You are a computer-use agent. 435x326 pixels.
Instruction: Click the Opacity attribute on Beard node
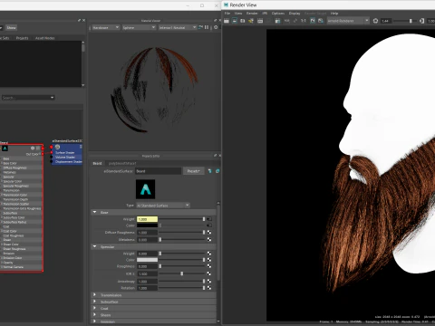coord(8,263)
